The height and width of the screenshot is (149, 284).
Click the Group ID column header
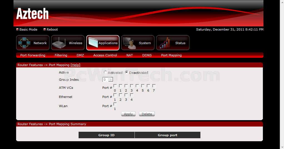(106, 135)
